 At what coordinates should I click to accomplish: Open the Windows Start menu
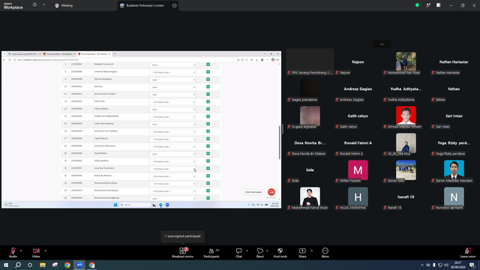coord(6,265)
